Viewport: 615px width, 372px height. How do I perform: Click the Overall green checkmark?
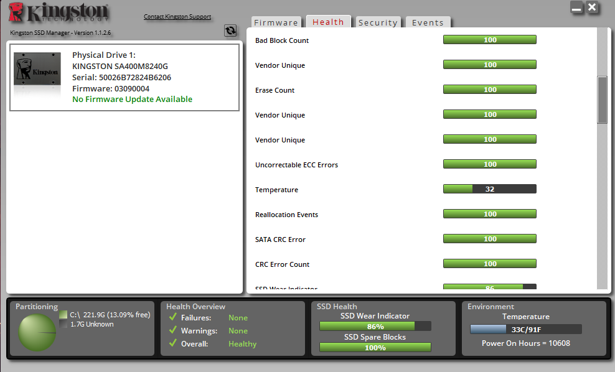click(172, 343)
